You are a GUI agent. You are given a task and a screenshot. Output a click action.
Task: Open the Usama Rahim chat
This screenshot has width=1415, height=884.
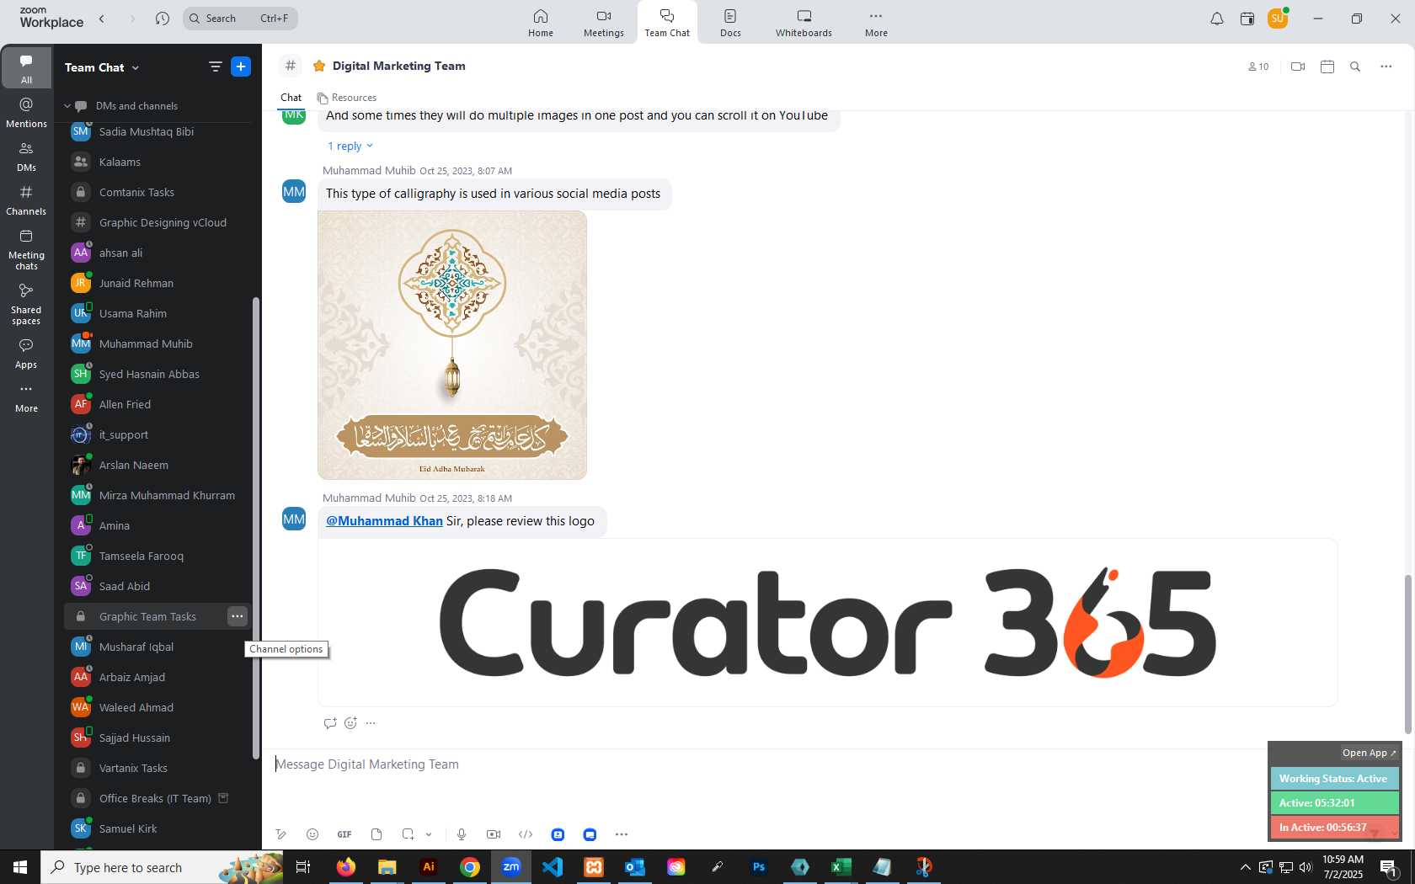(158, 313)
